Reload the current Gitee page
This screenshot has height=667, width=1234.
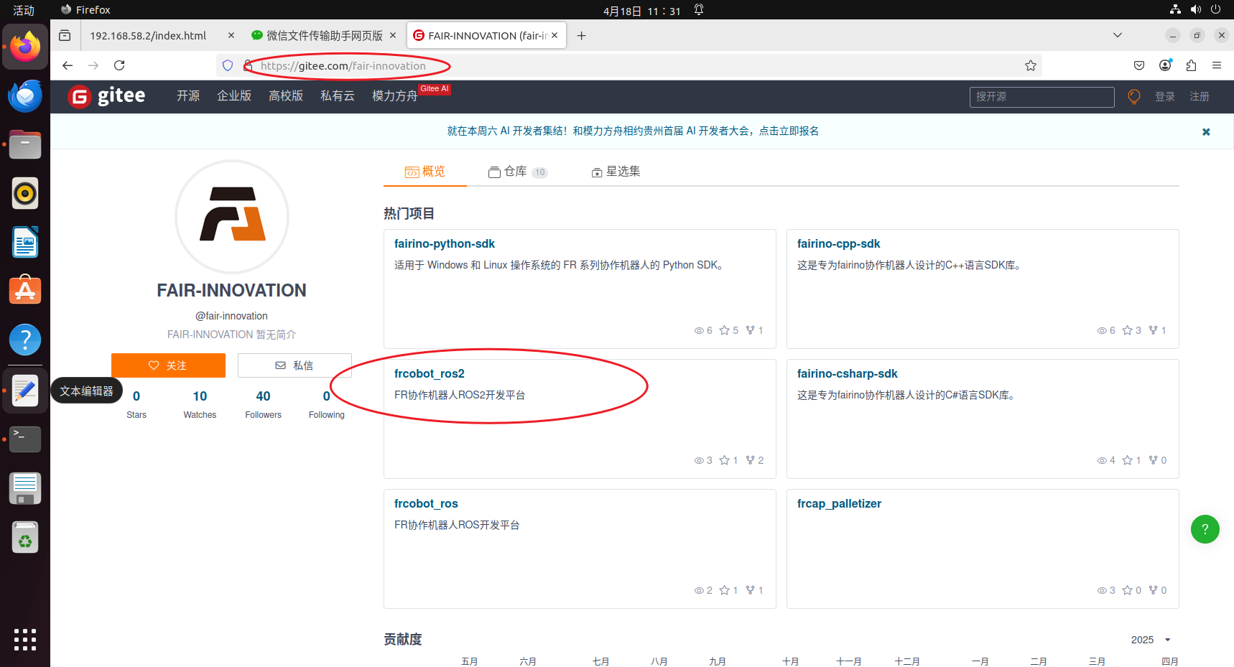[x=119, y=65]
